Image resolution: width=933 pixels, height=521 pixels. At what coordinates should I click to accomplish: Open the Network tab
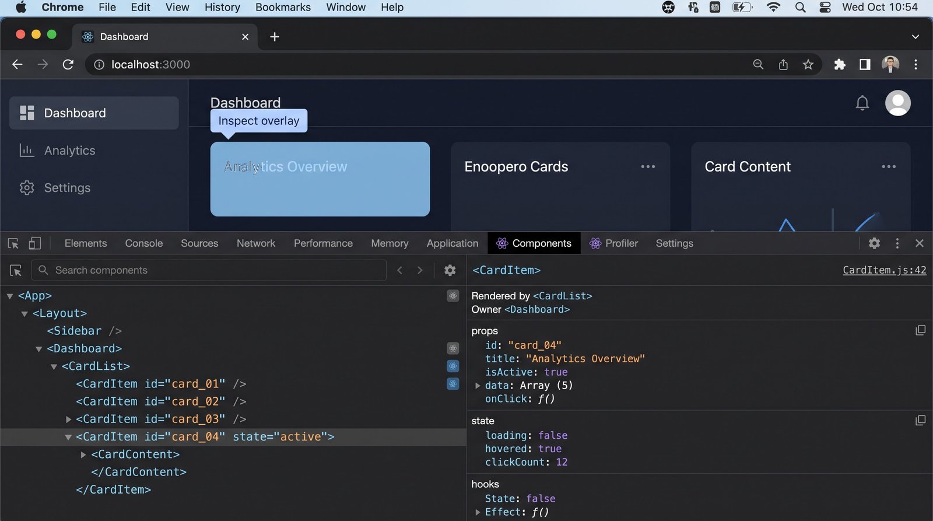click(x=256, y=243)
